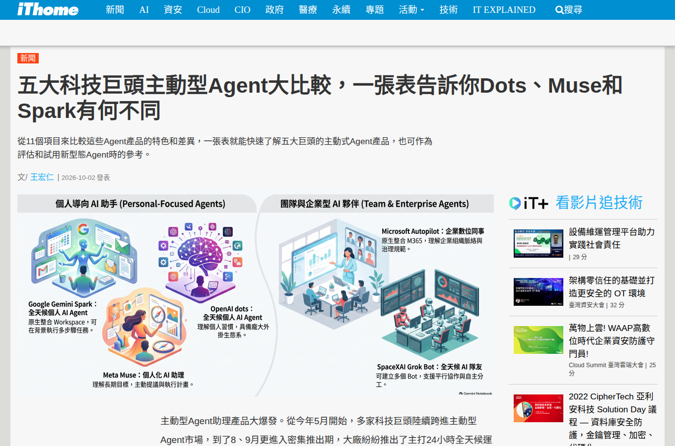
Task: Click the red 新聞 category tag
Action: tap(28, 58)
